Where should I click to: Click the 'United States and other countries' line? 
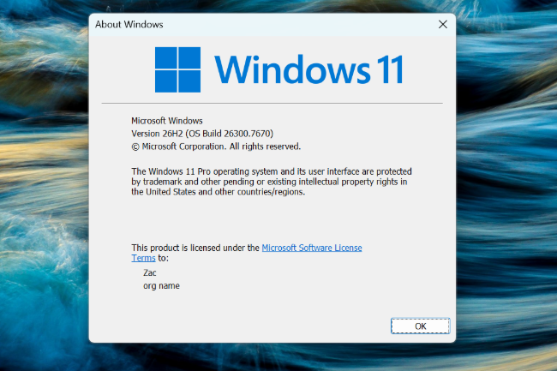(218, 192)
